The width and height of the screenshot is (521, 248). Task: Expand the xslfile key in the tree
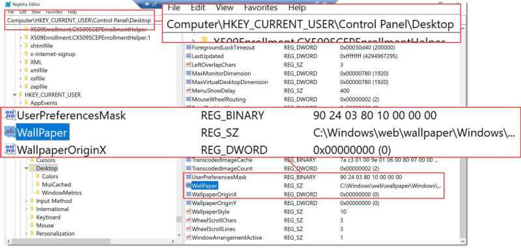(21, 78)
